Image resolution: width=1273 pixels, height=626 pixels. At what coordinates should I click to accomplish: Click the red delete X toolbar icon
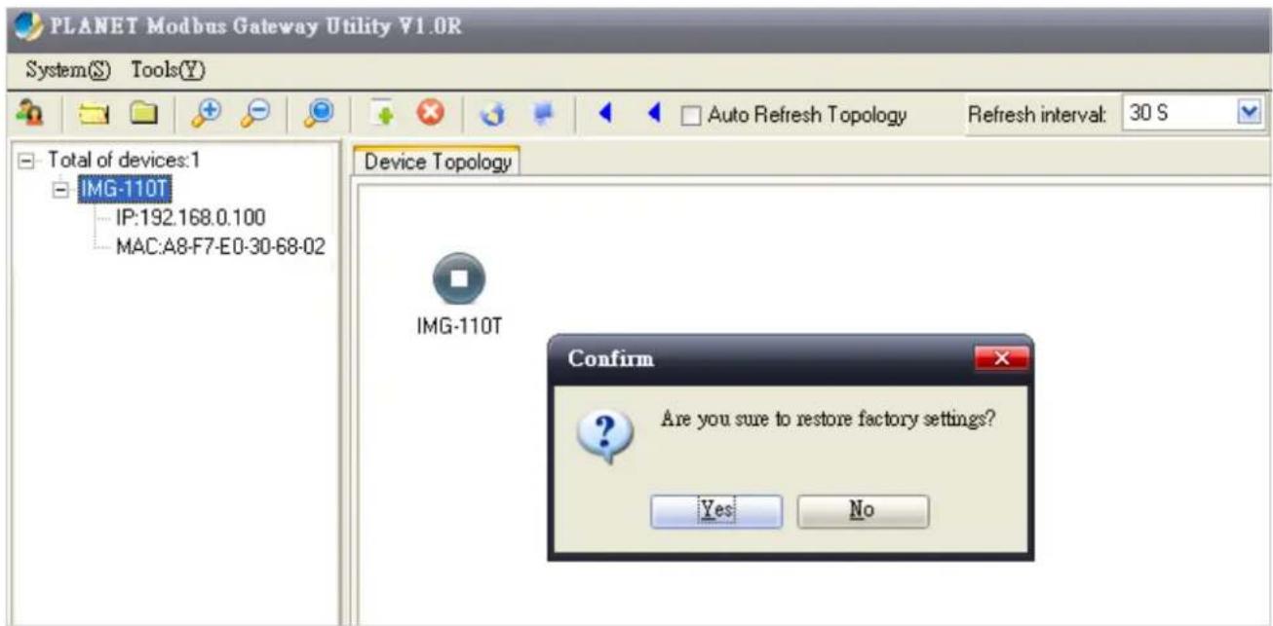429,114
